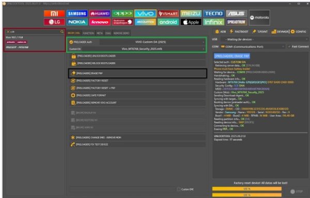Choose the Apple brand icon

click(x=191, y=22)
